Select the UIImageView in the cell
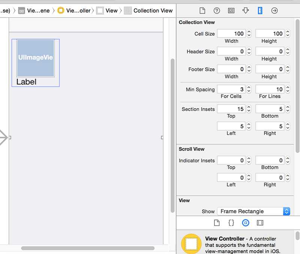 click(36, 58)
